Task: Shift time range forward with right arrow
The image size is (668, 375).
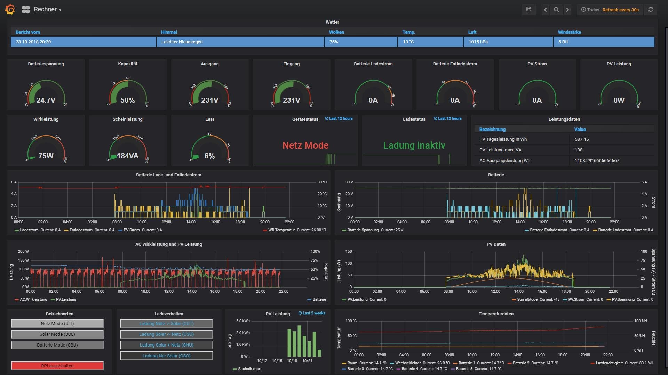Action: [567, 10]
